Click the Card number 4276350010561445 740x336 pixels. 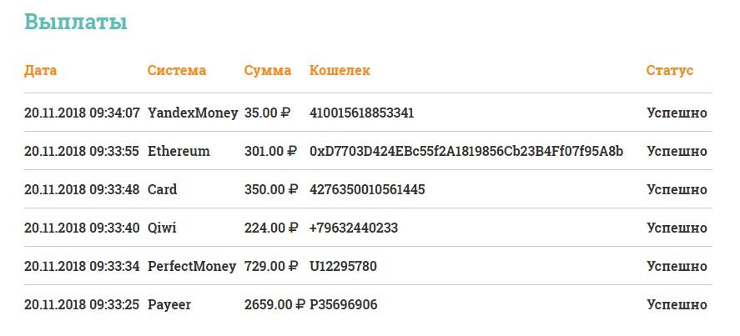[x=367, y=189]
